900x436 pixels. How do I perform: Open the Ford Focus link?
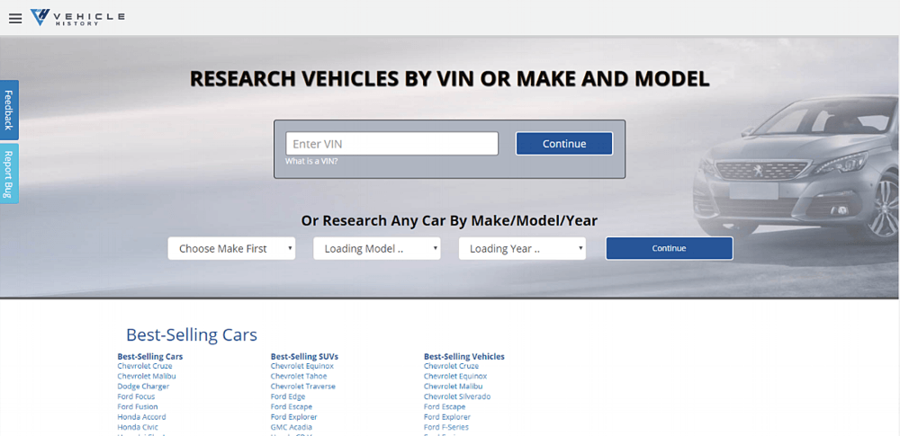(136, 396)
